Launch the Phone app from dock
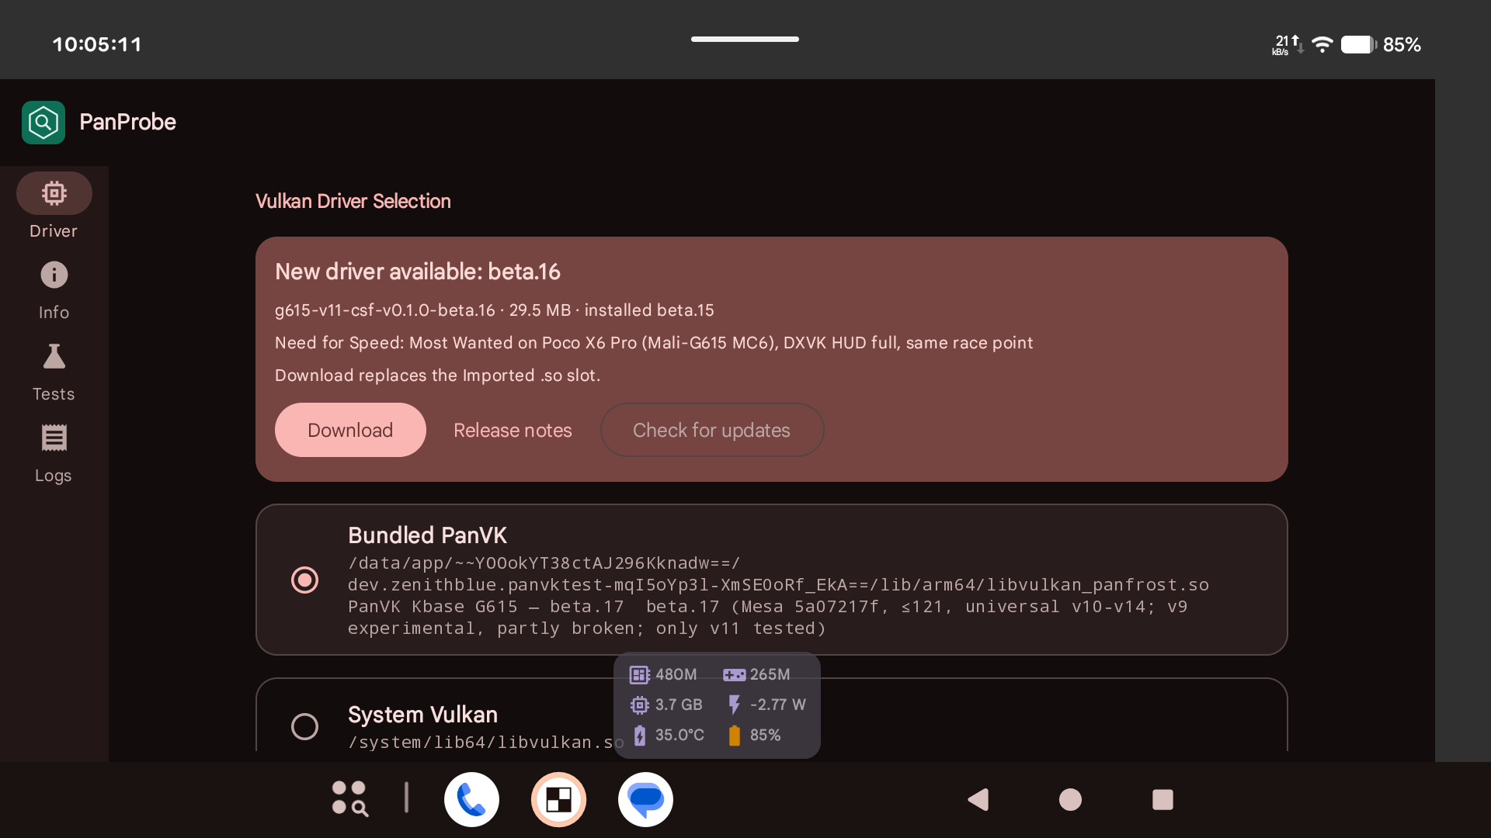 tap(471, 799)
